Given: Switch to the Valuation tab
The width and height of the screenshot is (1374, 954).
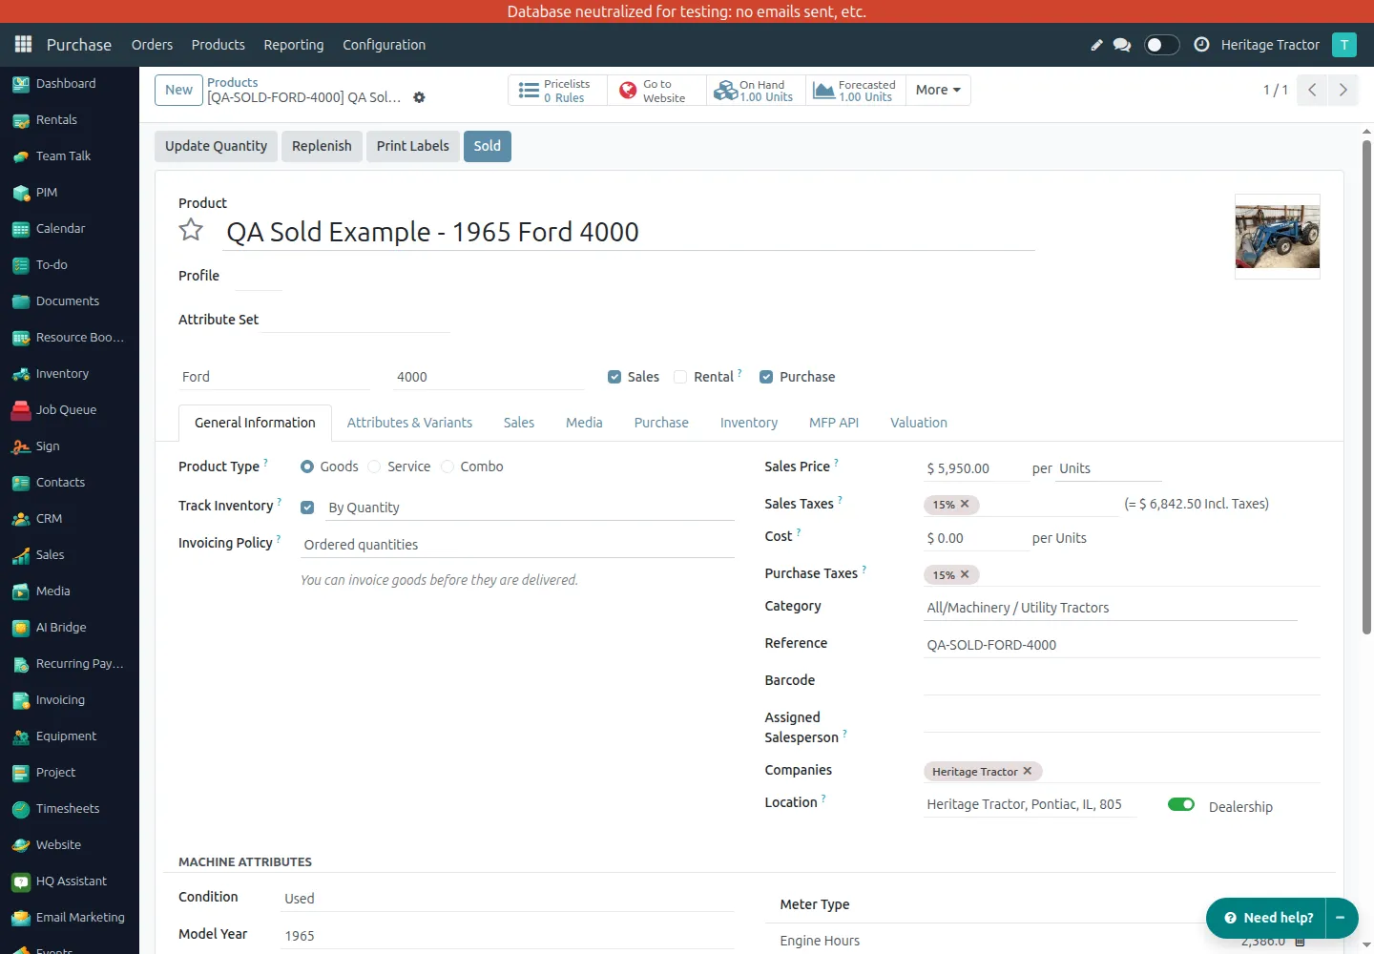Looking at the screenshot, I should (x=919, y=423).
